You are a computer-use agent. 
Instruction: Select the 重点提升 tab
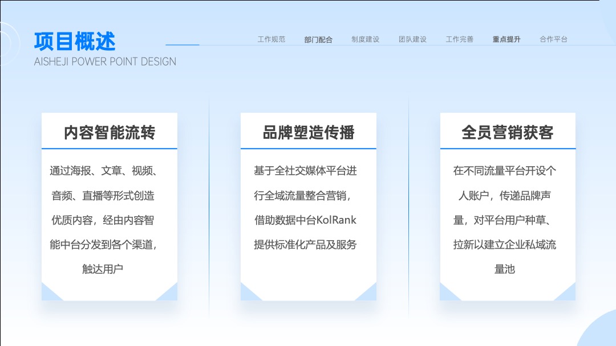pos(506,39)
